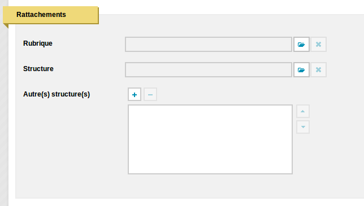Open the folder browser for Rubrique
The width and height of the screenshot is (364, 206).
pyautogui.click(x=301, y=44)
